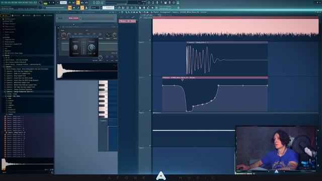Select the ALL tab in the browser
This screenshot has width=322, height=181.
tap(6, 16)
